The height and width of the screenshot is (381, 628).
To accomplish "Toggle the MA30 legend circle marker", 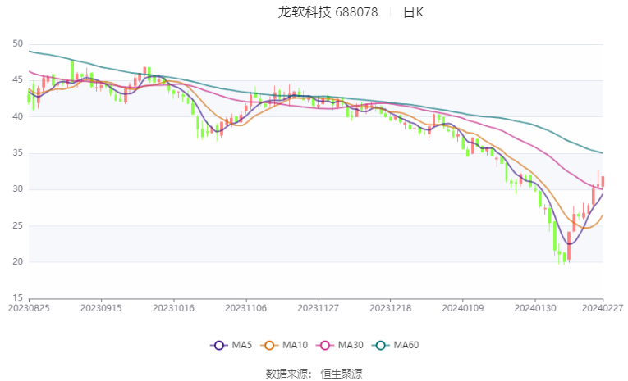I will point(325,346).
